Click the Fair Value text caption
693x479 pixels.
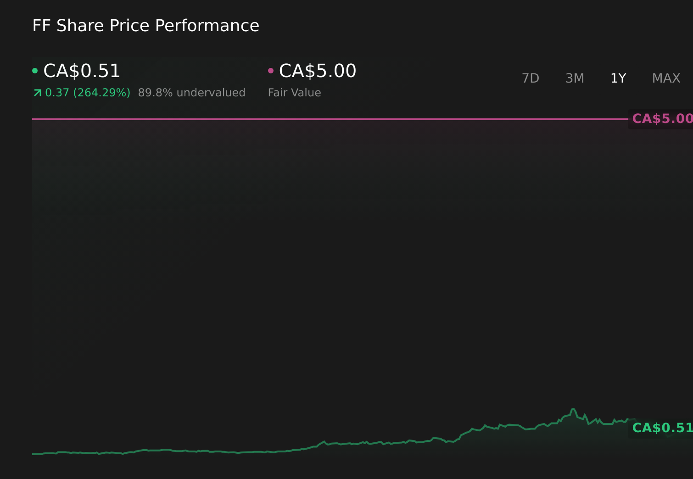[294, 92]
